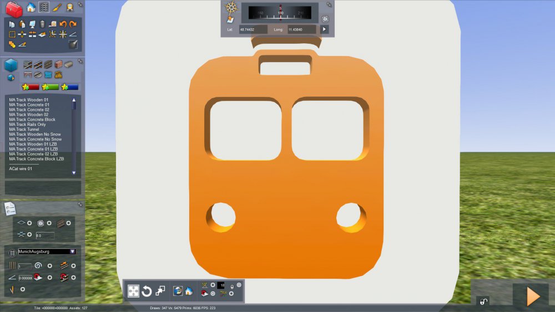Click the trash can delete icon
The image size is (555, 312).
(x=42, y=24)
